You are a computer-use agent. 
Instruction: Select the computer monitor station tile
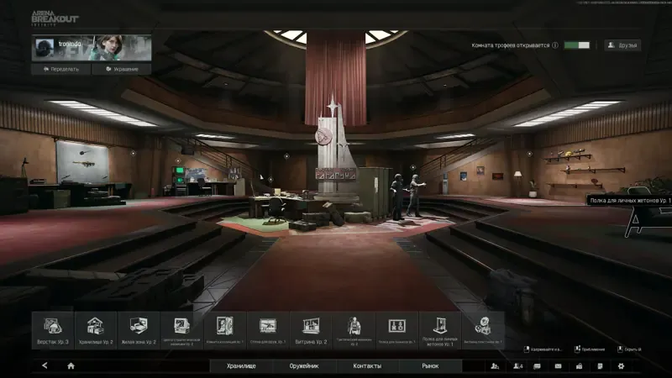click(181, 330)
